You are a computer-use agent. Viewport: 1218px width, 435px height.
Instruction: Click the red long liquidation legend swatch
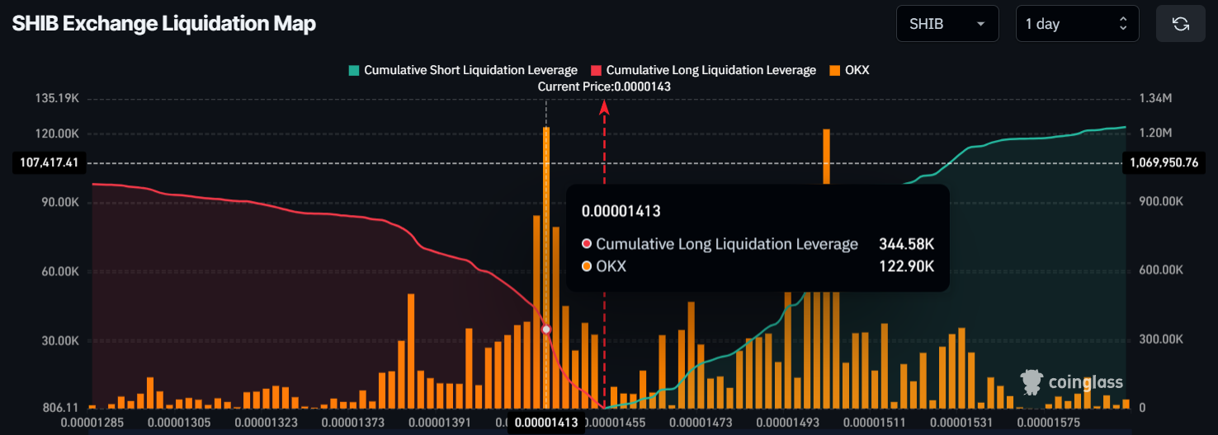pos(597,71)
